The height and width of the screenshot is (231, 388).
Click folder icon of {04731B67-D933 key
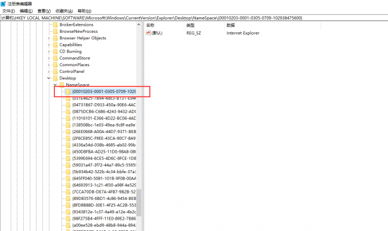coord(68,105)
